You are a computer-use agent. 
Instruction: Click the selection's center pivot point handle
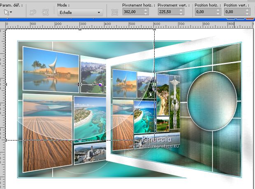pos(80,84)
